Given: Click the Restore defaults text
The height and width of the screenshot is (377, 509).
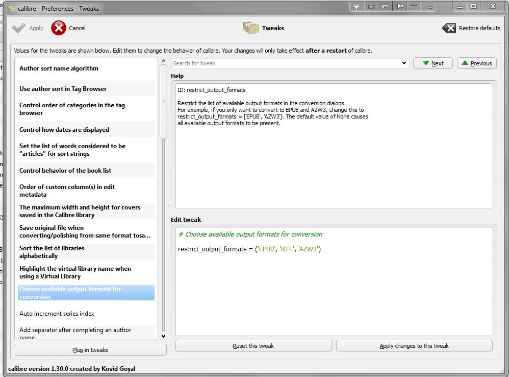Looking at the screenshot, I should [479, 28].
